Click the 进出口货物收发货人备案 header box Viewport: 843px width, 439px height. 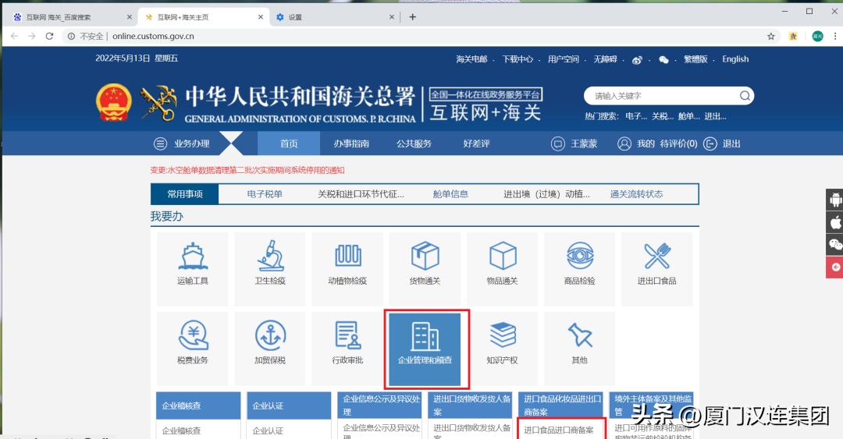471,405
